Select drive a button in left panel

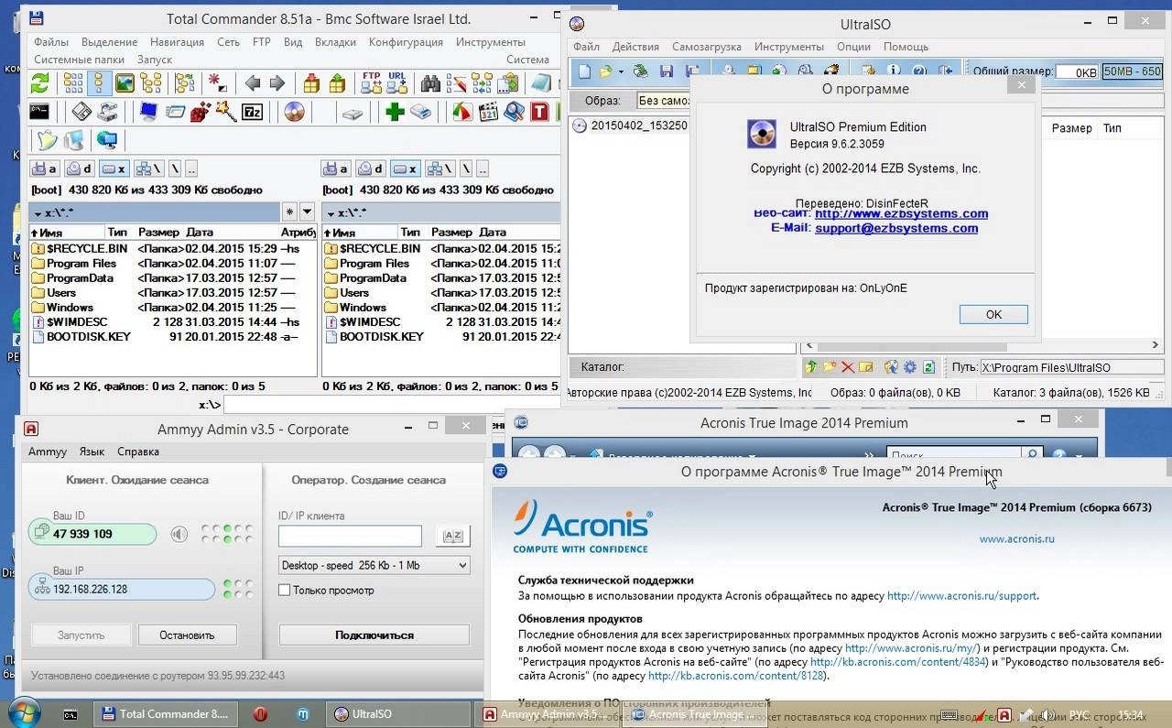pyautogui.click(x=45, y=169)
